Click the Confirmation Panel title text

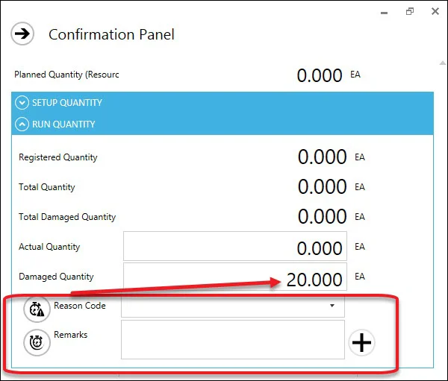point(111,34)
